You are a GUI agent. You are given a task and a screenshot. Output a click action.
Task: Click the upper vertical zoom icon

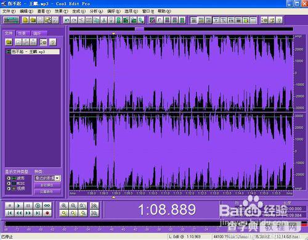pyautogui.click(x=94, y=205)
